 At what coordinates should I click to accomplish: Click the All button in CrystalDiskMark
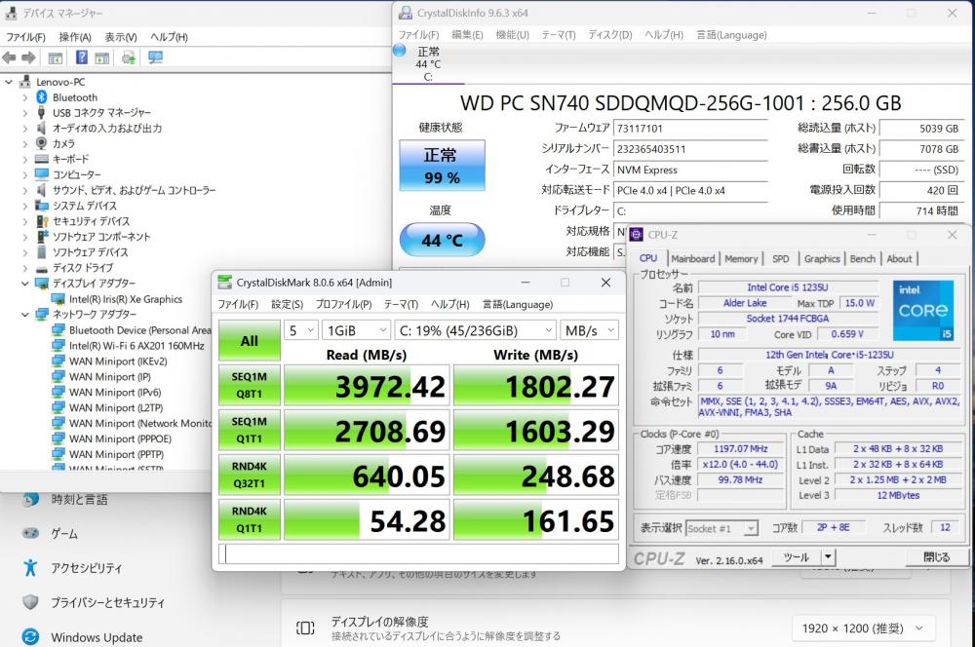pyautogui.click(x=250, y=341)
